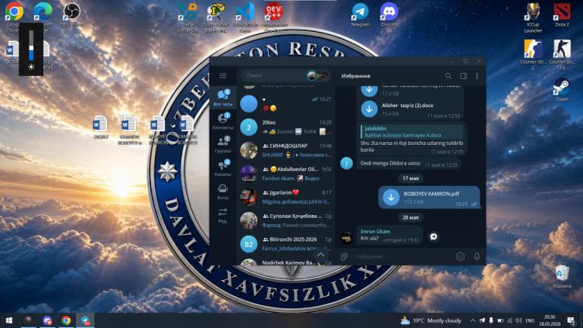This screenshot has height=328, width=583.
Task: Download the 17.3 KB file in the top message
Action: [369, 90]
